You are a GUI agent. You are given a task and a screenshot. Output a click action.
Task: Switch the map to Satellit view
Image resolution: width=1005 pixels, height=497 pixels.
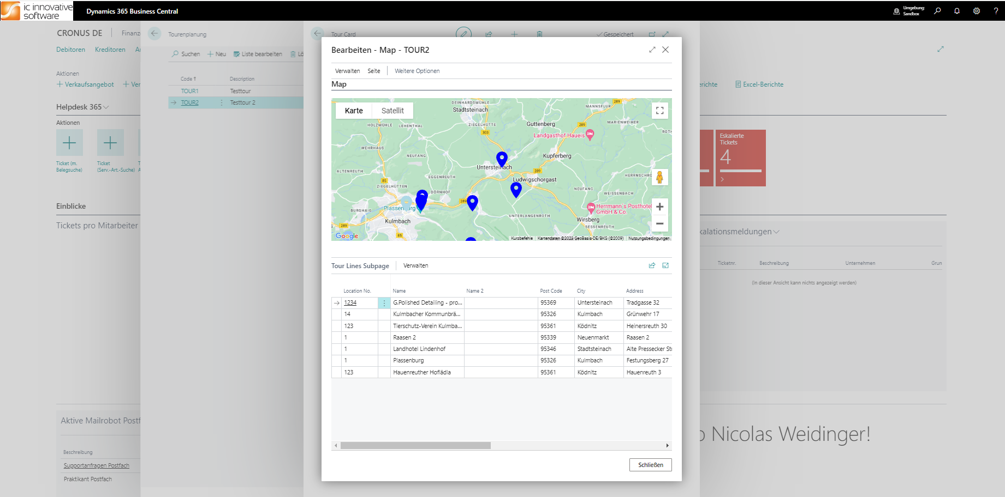tap(393, 110)
